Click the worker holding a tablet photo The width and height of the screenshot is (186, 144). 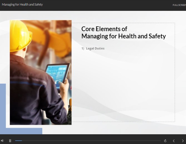coord(41,72)
